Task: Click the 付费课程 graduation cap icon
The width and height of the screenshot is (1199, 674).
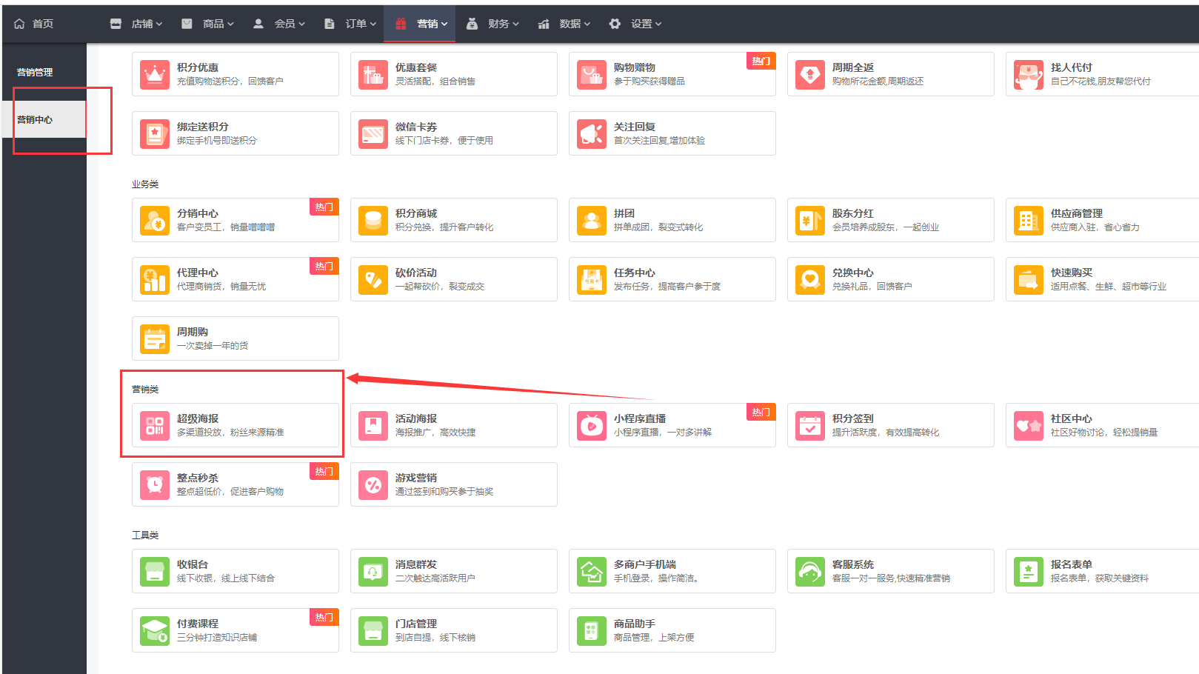Action: click(x=155, y=630)
